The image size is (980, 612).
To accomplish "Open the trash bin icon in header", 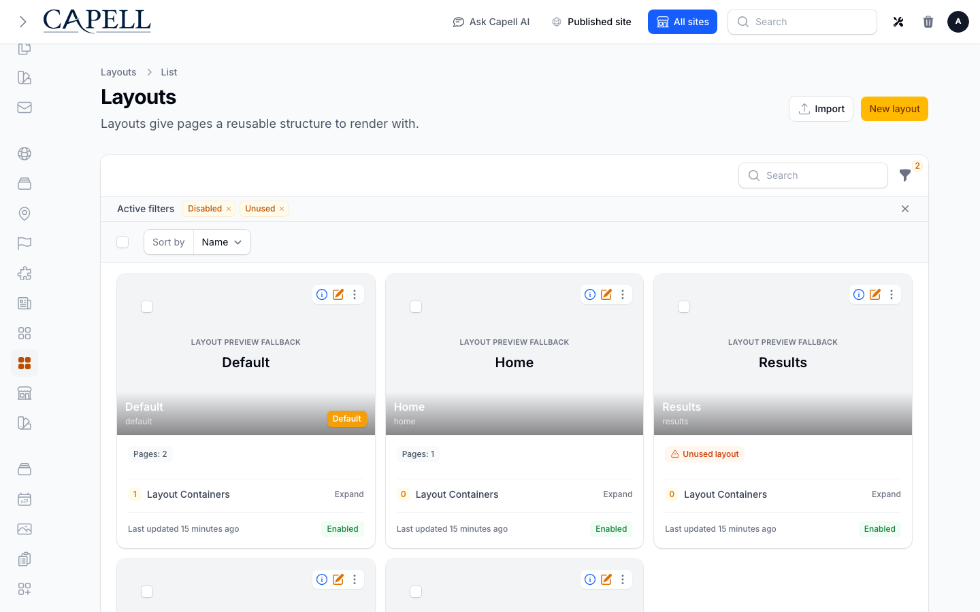I will pos(928,22).
